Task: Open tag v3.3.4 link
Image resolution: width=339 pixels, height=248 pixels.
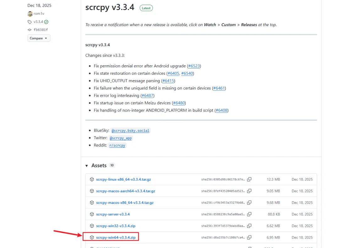Action: click(x=38, y=22)
